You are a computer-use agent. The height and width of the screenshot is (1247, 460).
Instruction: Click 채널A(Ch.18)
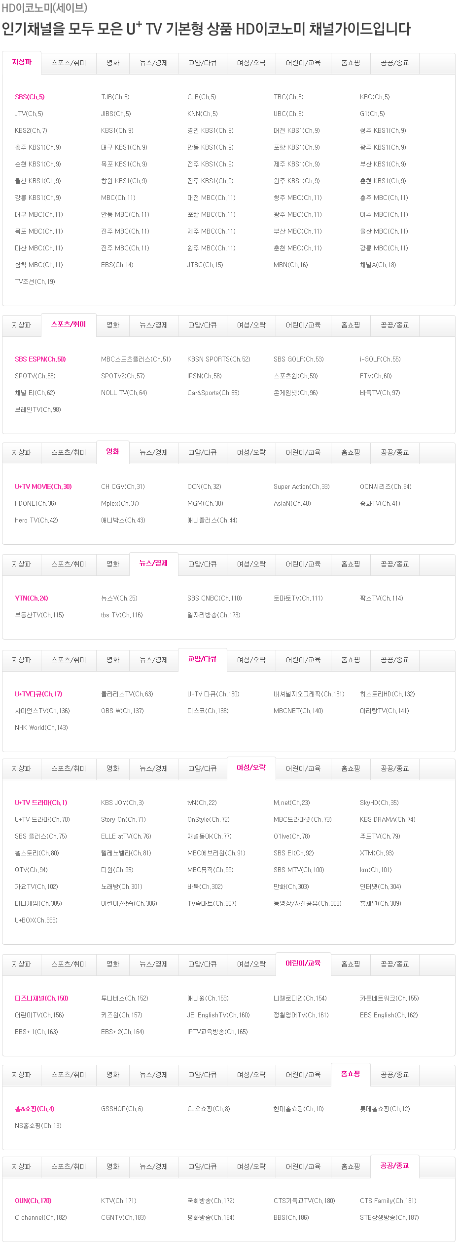click(378, 265)
